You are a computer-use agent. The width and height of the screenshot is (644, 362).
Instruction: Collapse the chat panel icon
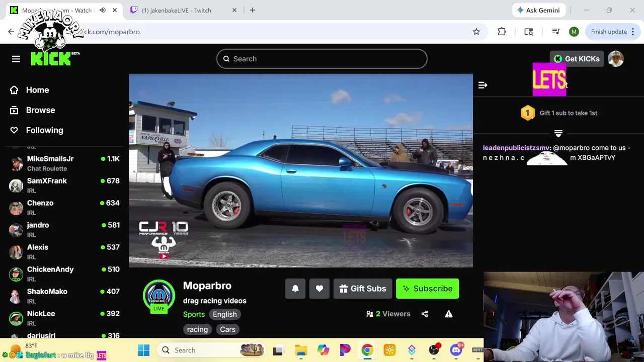(482, 85)
